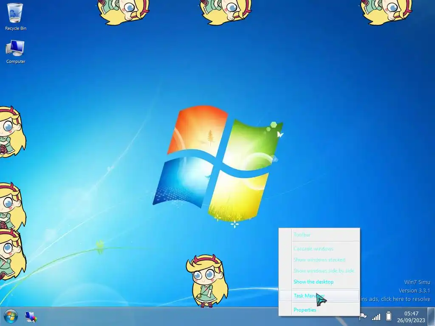Choose Show windows stacked
Image resolution: width=435 pixels, height=326 pixels.
point(319,260)
